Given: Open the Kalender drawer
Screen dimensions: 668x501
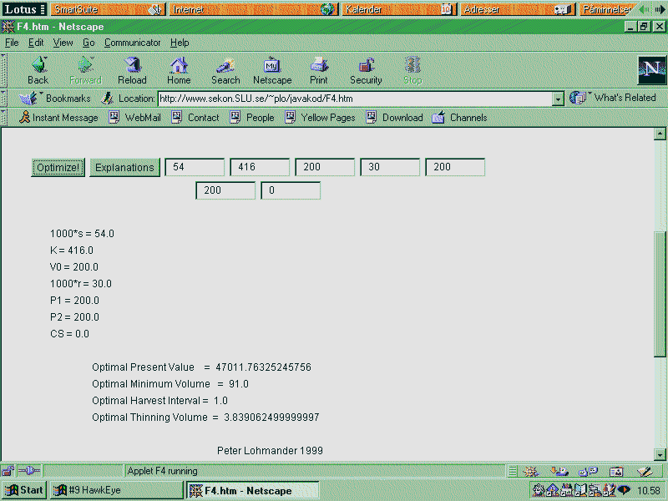Looking at the screenshot, I should [x=399, y=9].
